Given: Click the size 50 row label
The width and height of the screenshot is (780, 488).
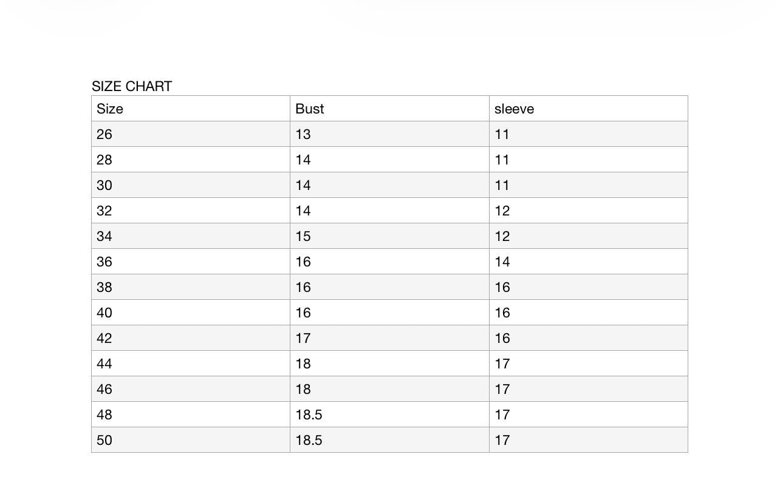Looking at the screenshot, I should coord(104,440).
